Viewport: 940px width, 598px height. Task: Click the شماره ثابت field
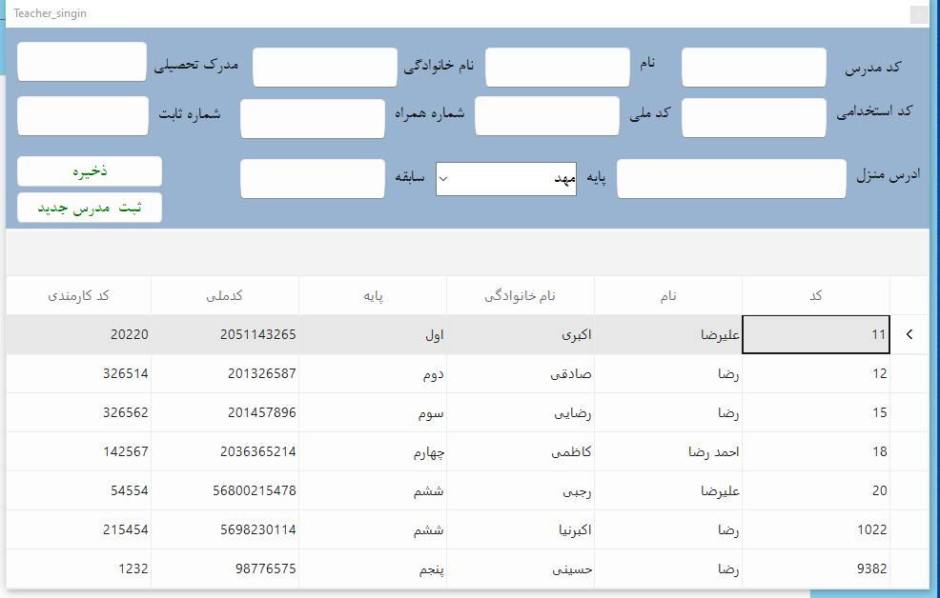[x=83, y=116]
